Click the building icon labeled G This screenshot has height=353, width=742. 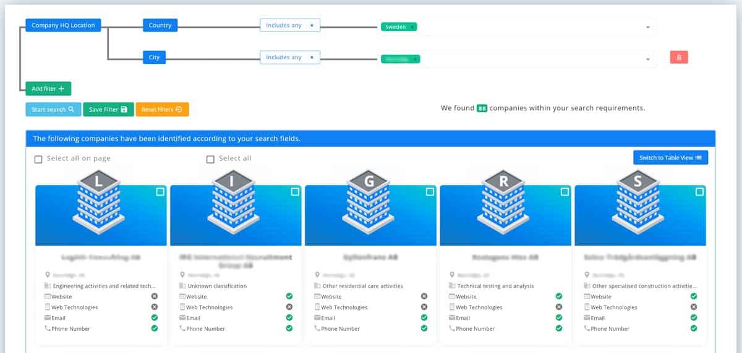click(x=369, y=199)
